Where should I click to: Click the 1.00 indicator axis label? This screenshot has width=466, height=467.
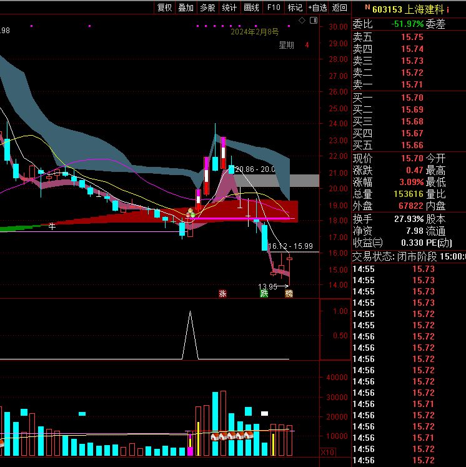(340, 311)
